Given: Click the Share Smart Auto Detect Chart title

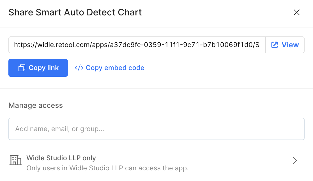Looking at the screenshot, I should coord(75,12).
